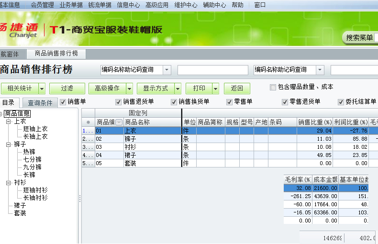Uncheck the 销售换货单 checkbox
This screenshot has height=244, width=378.
174,102
